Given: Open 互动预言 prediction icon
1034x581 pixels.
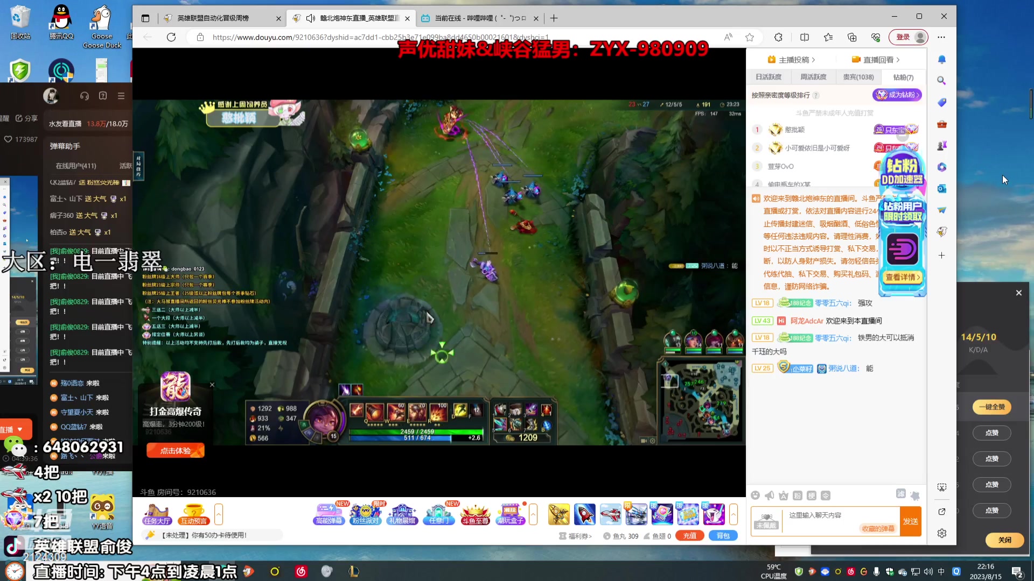Looking at the screenshot, I should (x=193, y=514).
